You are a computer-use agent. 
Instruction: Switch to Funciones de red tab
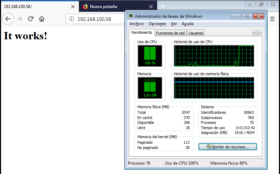click(170, 33)
